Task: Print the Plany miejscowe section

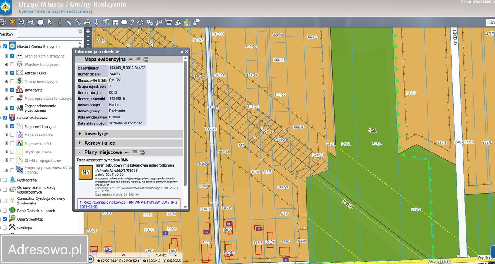Action: pyautogui.click(x=142, y=152)
